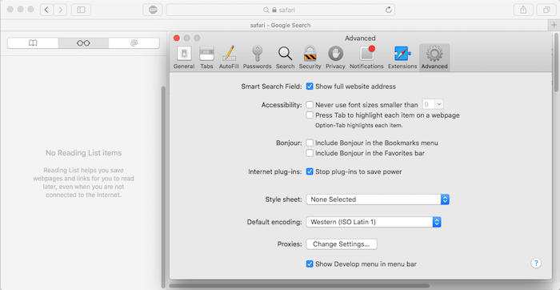The height and width of the screenshot is (290, 560).
Task: Open General preferences pane
Action: (x=184, y=58)
